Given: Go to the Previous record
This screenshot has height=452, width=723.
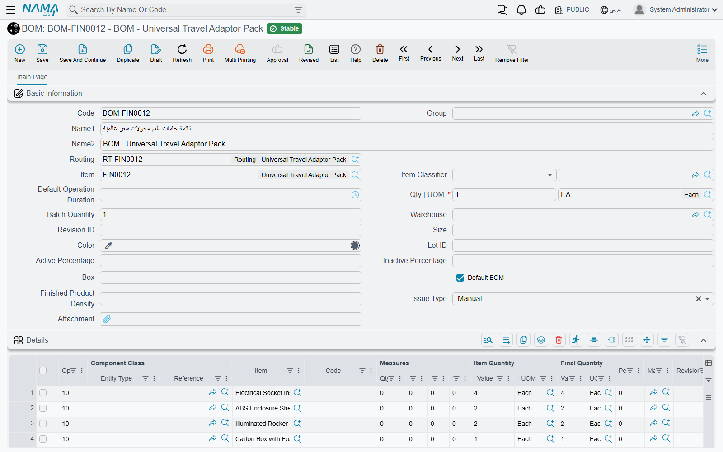Looking at the screenshot, I should pos(431,53).
